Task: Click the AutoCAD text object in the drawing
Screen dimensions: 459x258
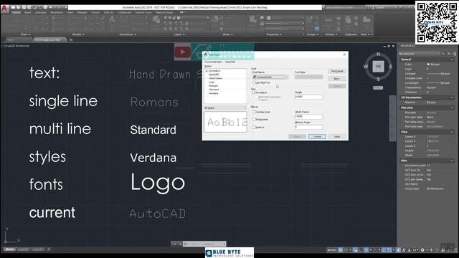Action: pos(158,214)
